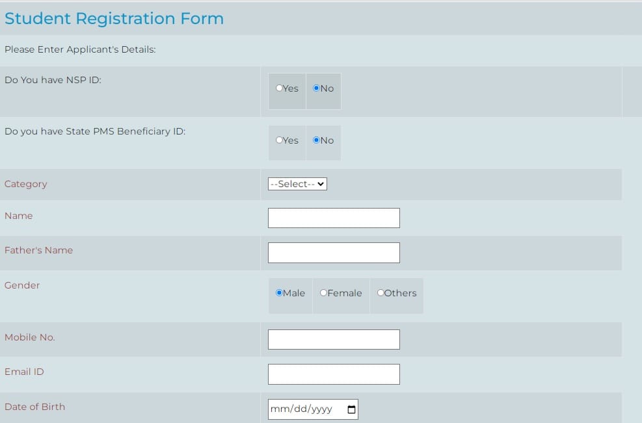642x423 pixels.
Task: Click the Email ID label text
Action: pos(24,372)
